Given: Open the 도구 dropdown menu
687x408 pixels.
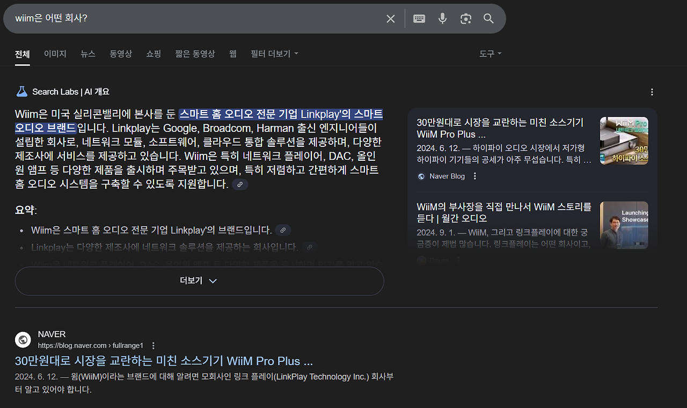Looking at the screenshot, I should [x=491, y=54].
